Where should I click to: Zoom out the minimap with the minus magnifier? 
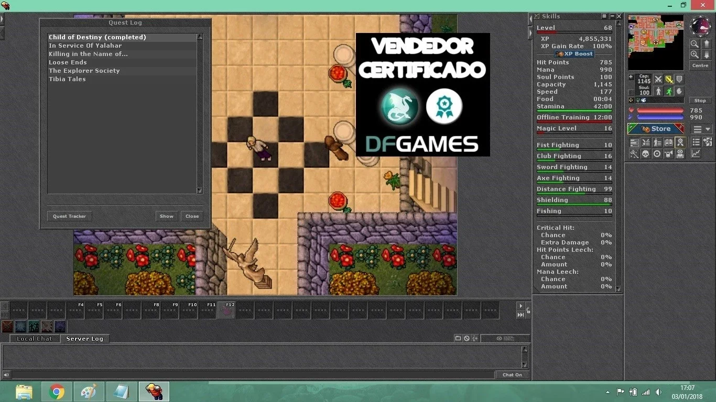coord(694,44)
